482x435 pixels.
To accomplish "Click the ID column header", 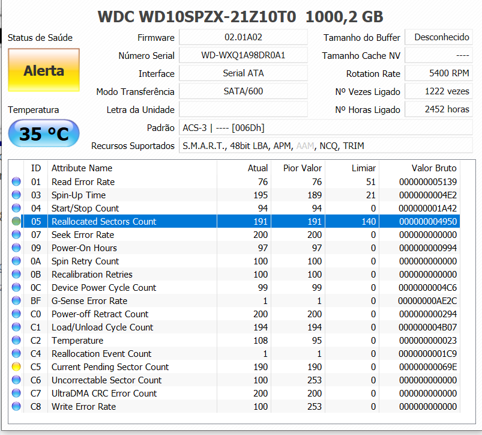I will point(35,168).
